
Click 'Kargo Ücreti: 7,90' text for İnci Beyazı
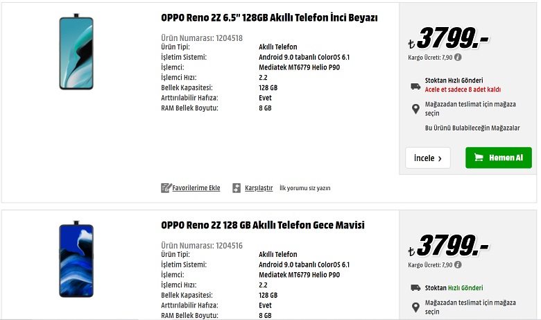coord(430,58)
